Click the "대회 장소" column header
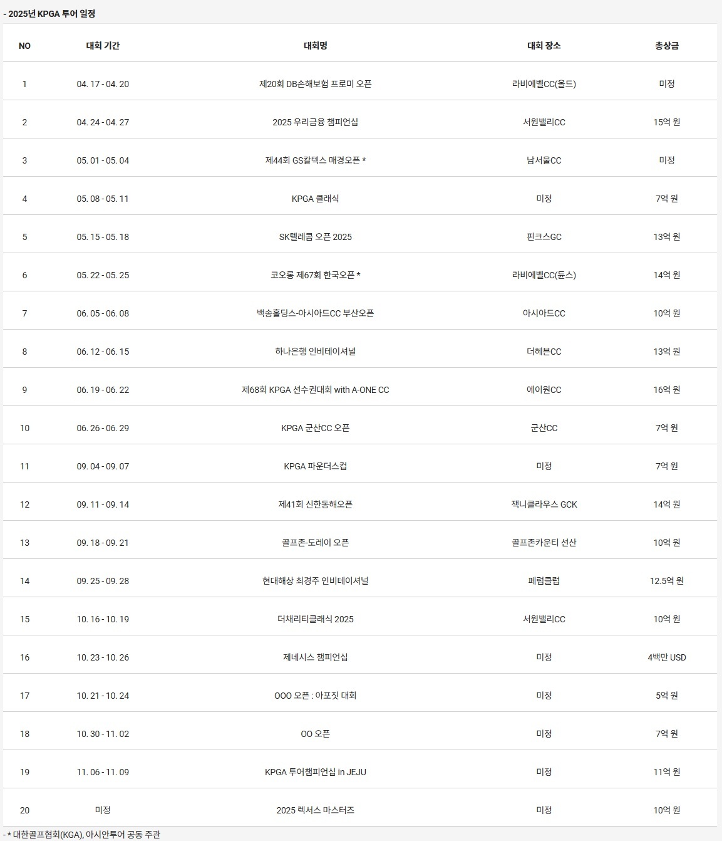The image size is (722, 841). click(x=544, y=46)
